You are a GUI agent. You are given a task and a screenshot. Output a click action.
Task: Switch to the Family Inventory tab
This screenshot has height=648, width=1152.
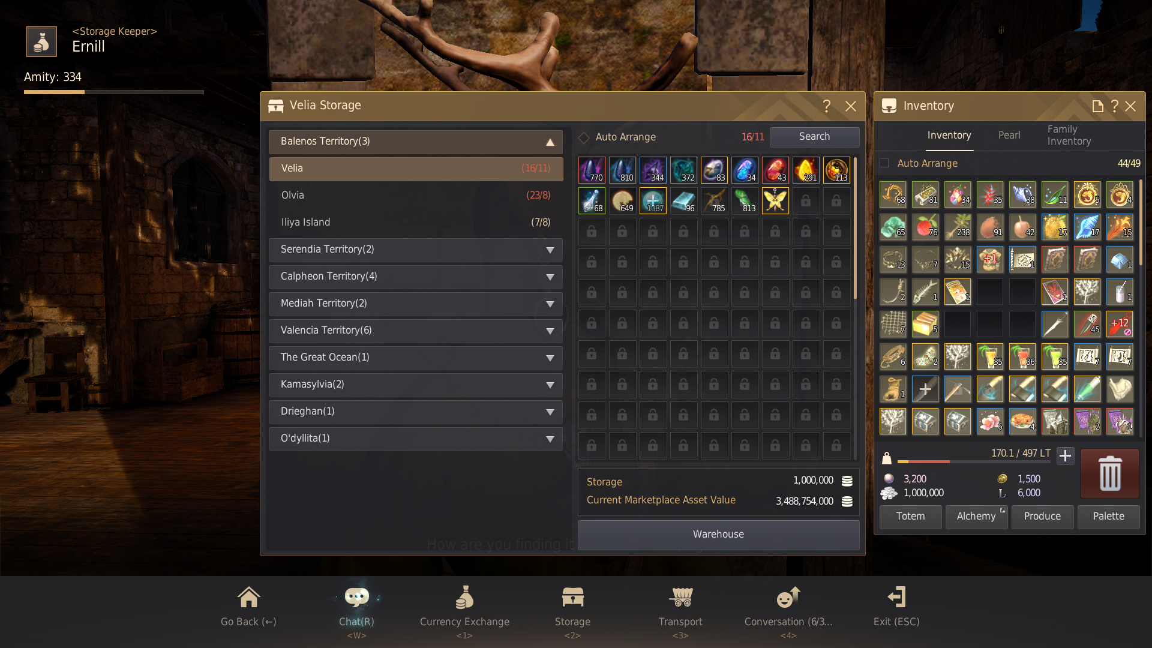click(1069, 135)
